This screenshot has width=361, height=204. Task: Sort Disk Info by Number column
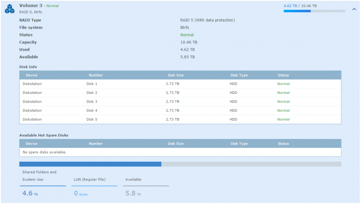(96, 75)
